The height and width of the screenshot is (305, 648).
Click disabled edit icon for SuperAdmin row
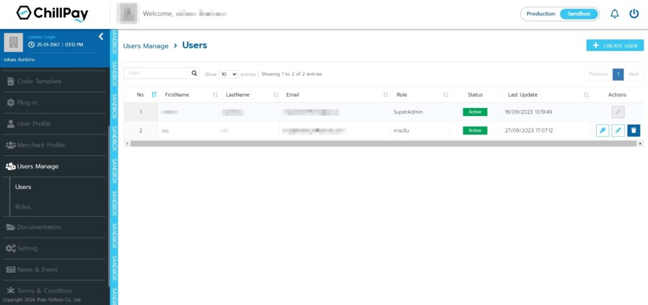[618, 112]
